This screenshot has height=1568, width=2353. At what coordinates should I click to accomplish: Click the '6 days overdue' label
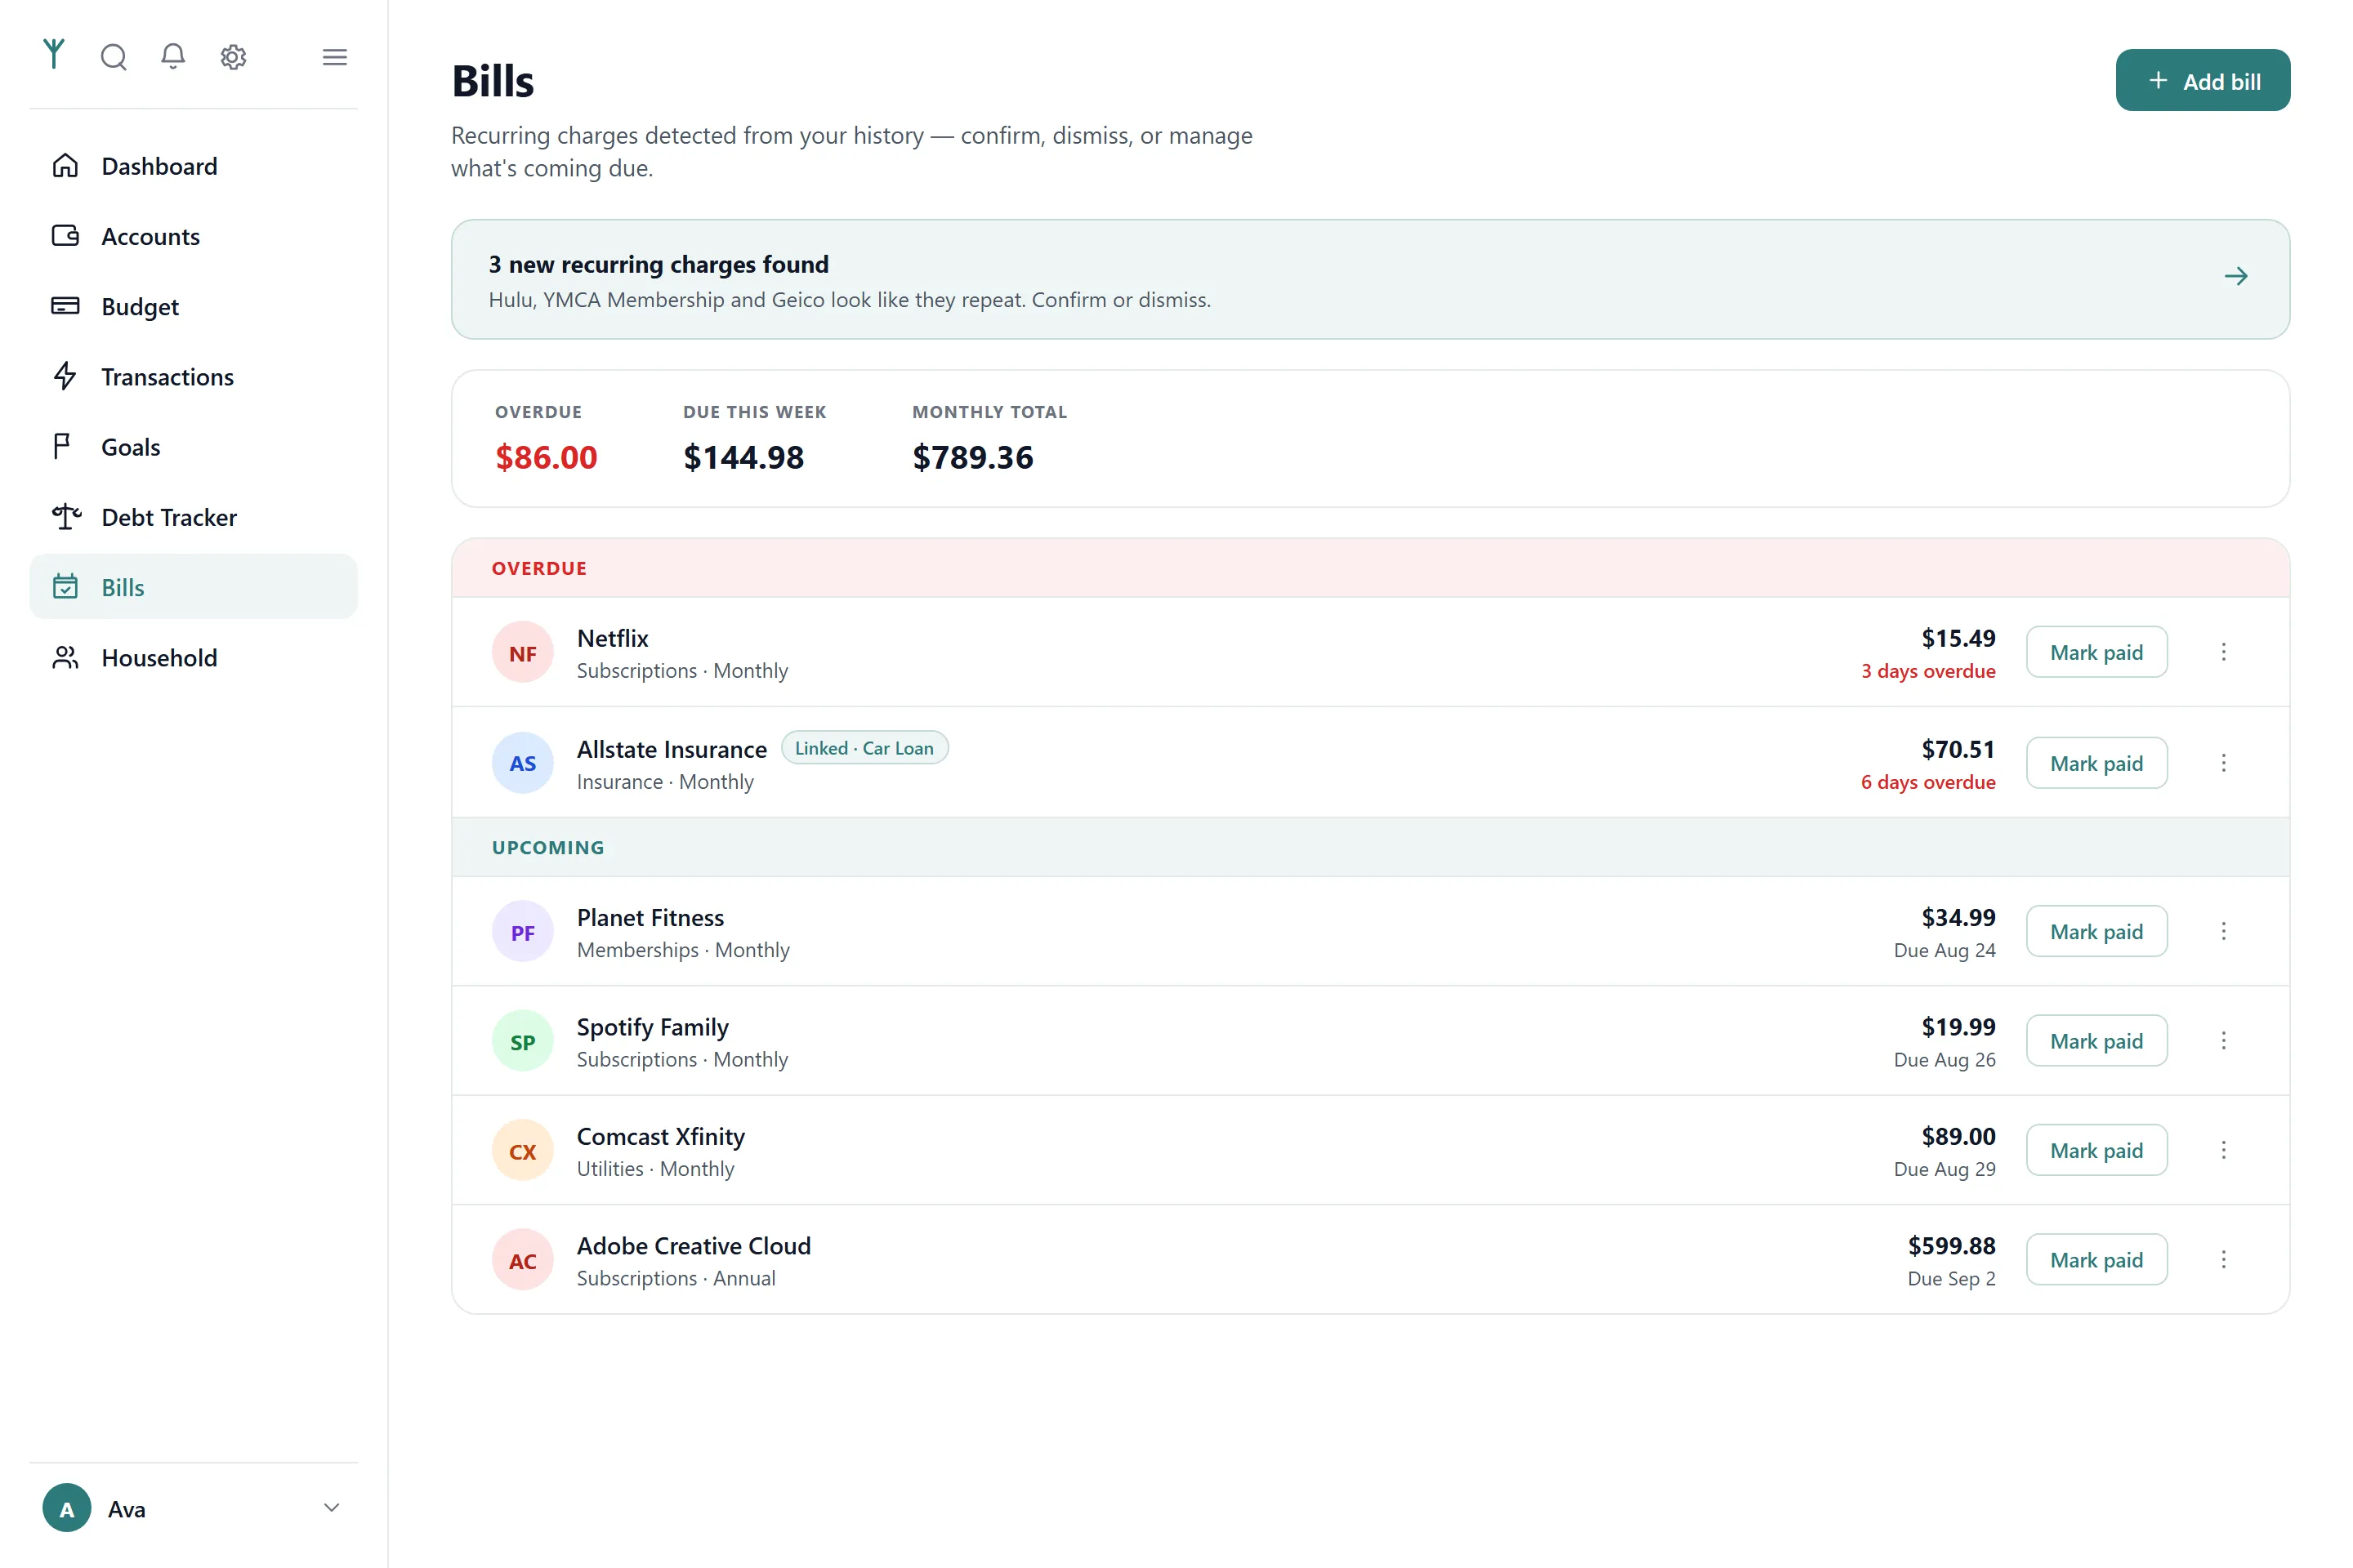pos(1928,782)
